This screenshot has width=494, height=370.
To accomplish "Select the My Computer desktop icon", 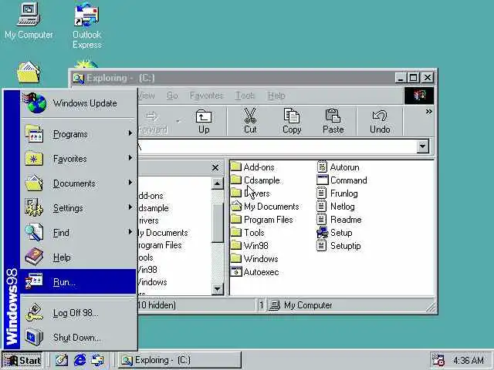I will pos(29,21).
